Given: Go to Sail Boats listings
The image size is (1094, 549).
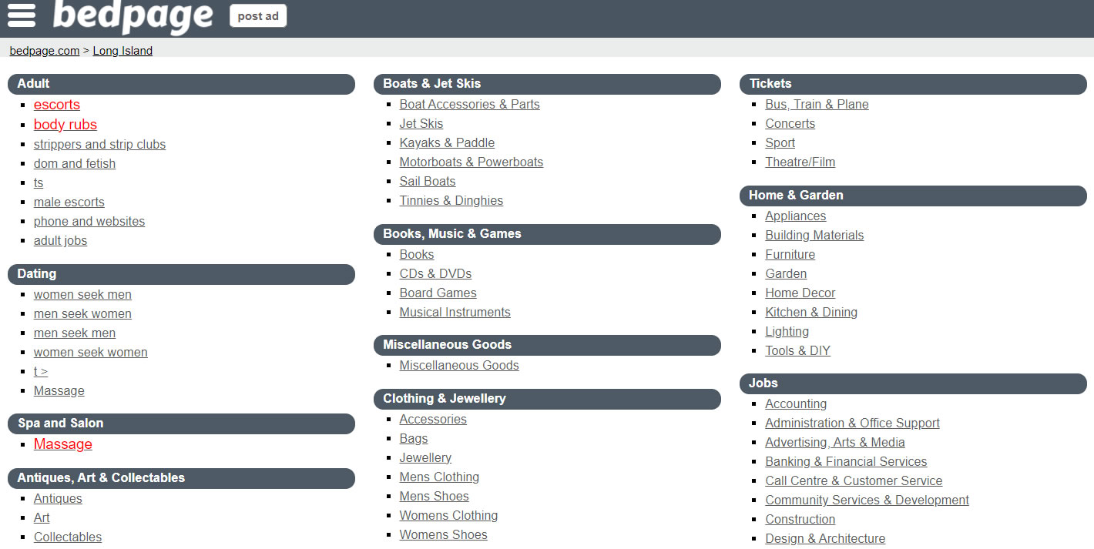Looking at the screenshot, I should click(x=427, y=181).
